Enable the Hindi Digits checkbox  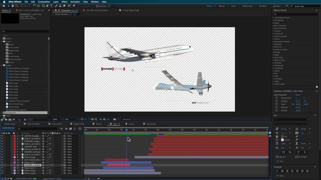point(296,156)
